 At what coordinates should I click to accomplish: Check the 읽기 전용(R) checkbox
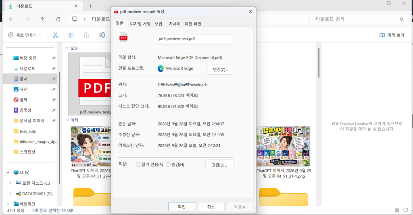pyautogui.click(x=138, y=164)
